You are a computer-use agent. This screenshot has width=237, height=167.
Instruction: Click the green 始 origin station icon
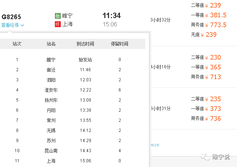coord(57,16)
